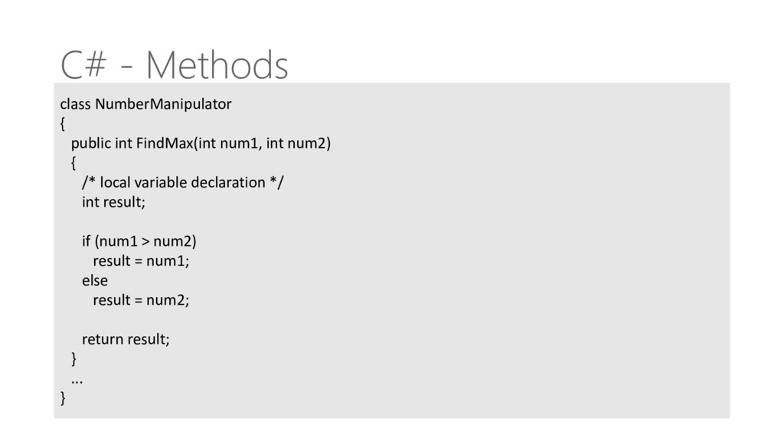Click the word 'NumberManipulator'

pyautogui.click(x=164, y=104)
